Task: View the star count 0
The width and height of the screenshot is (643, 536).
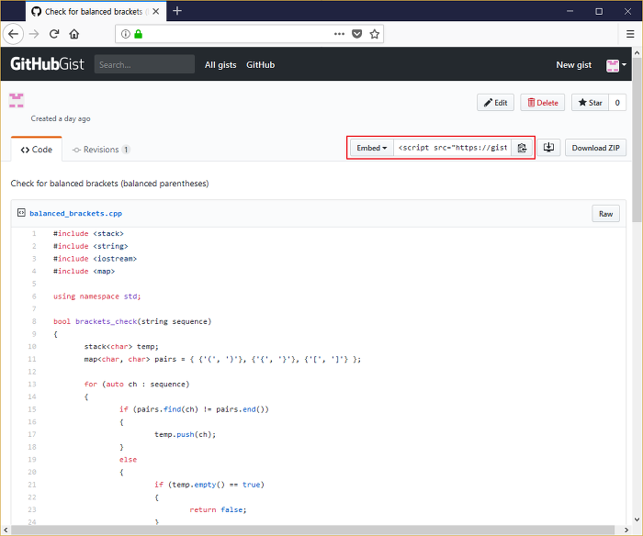Action: point(617,103)
